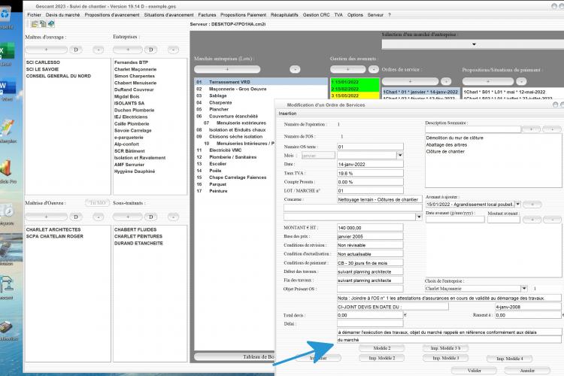Open the Excel desktop shortcut
564x376 pixels.
[x=7, y=51]
